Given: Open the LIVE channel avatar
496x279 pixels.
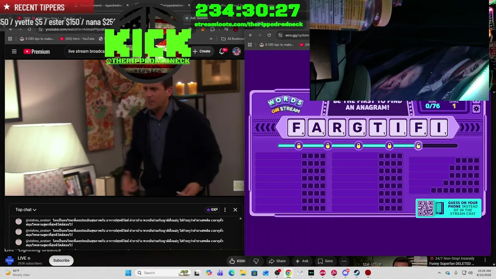Looking at the screenshot, I should (9, 260).
